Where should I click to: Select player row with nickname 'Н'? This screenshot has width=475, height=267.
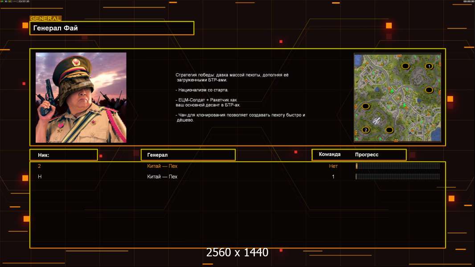237,177
